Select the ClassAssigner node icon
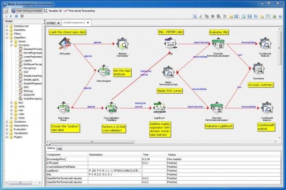The image size is (286, 190). point(104,71)
